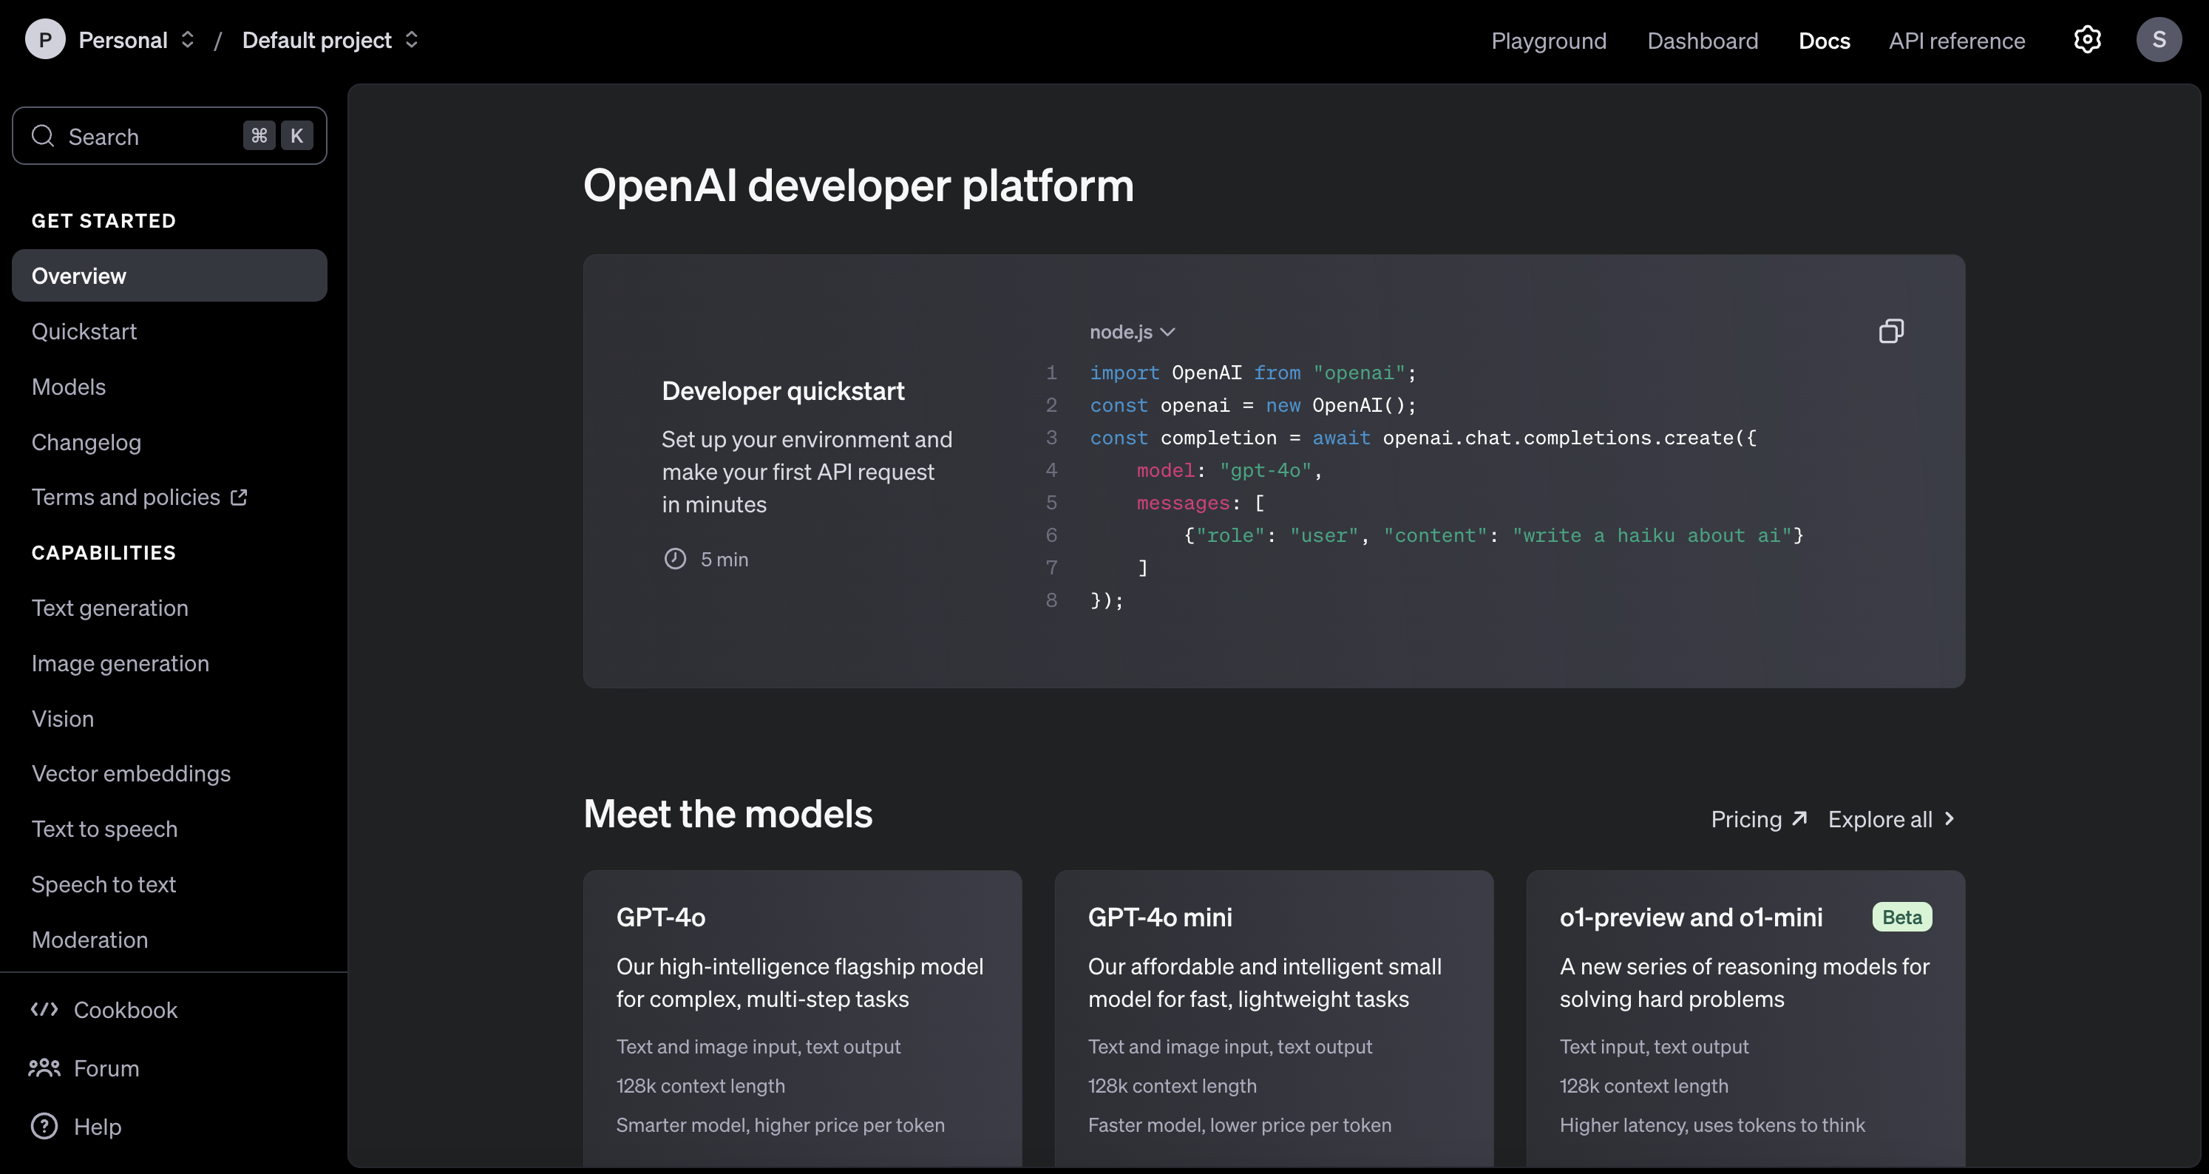Screen dimensions: 2209x1174
Task: Open the Default project switcher
Action: tap(330, 41)
